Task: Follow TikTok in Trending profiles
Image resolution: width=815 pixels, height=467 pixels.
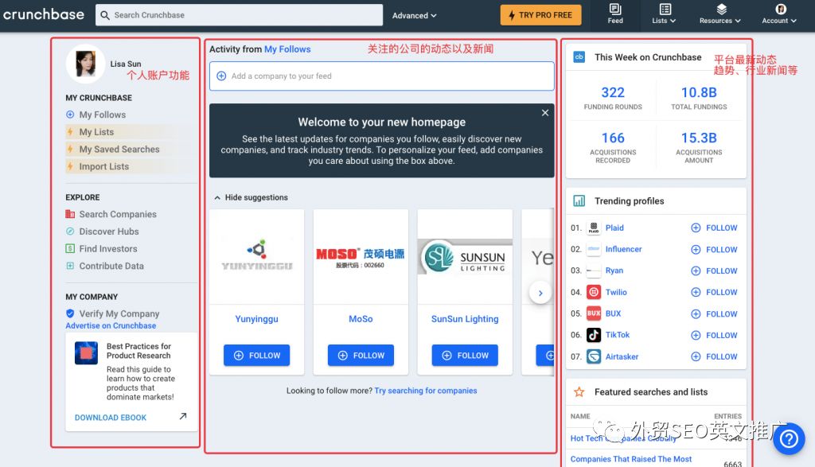Action: [713, 335]
